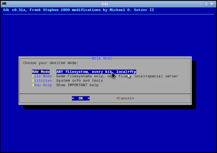Select Show Help in the main menu

point(42,85)
